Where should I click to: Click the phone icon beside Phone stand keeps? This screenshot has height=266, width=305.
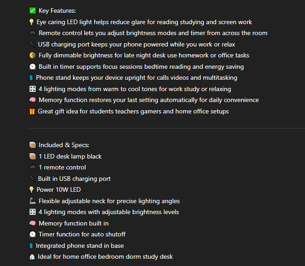click(31, 78)
